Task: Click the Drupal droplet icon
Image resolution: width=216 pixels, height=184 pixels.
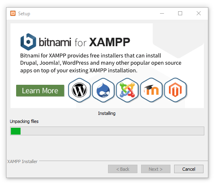Action: click(x=103, y=90)
